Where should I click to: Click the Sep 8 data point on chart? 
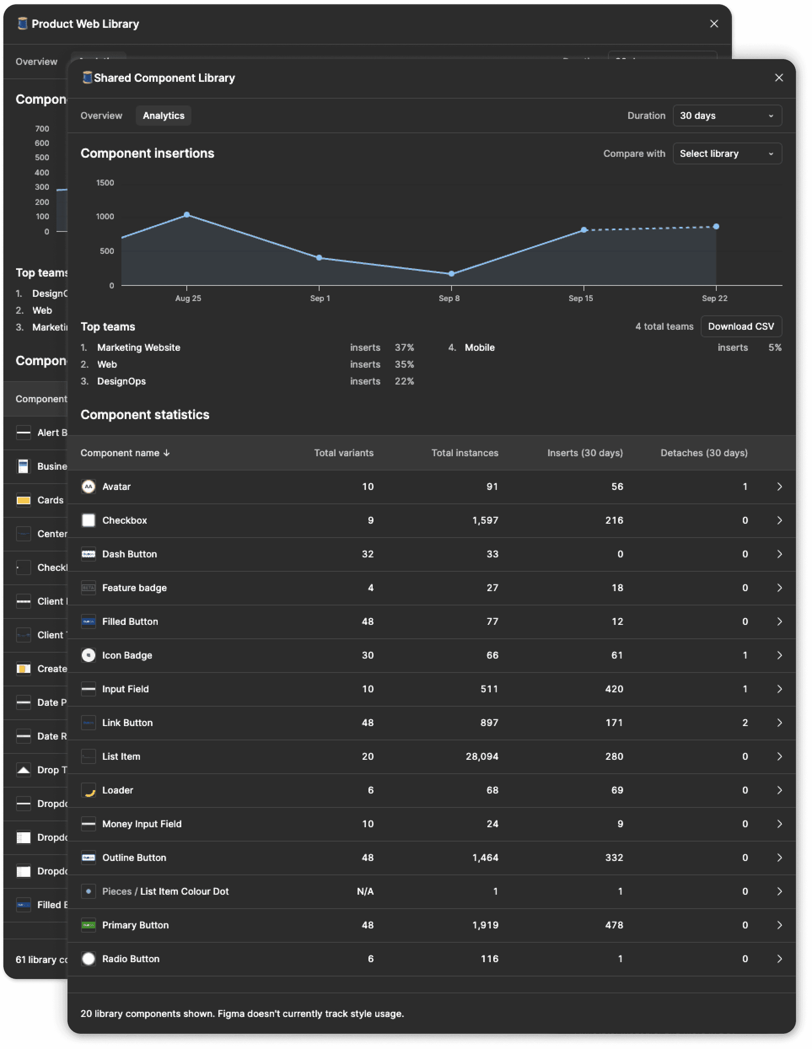pyautogui.click(x=451, y=274)
